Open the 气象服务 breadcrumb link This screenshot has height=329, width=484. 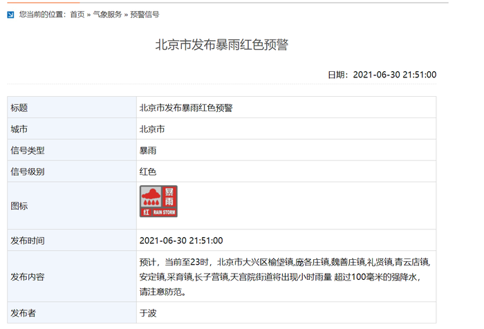click(x=107, y=15)
